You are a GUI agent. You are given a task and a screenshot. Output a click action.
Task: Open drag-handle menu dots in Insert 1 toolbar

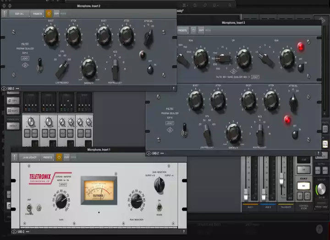(15, 157)
